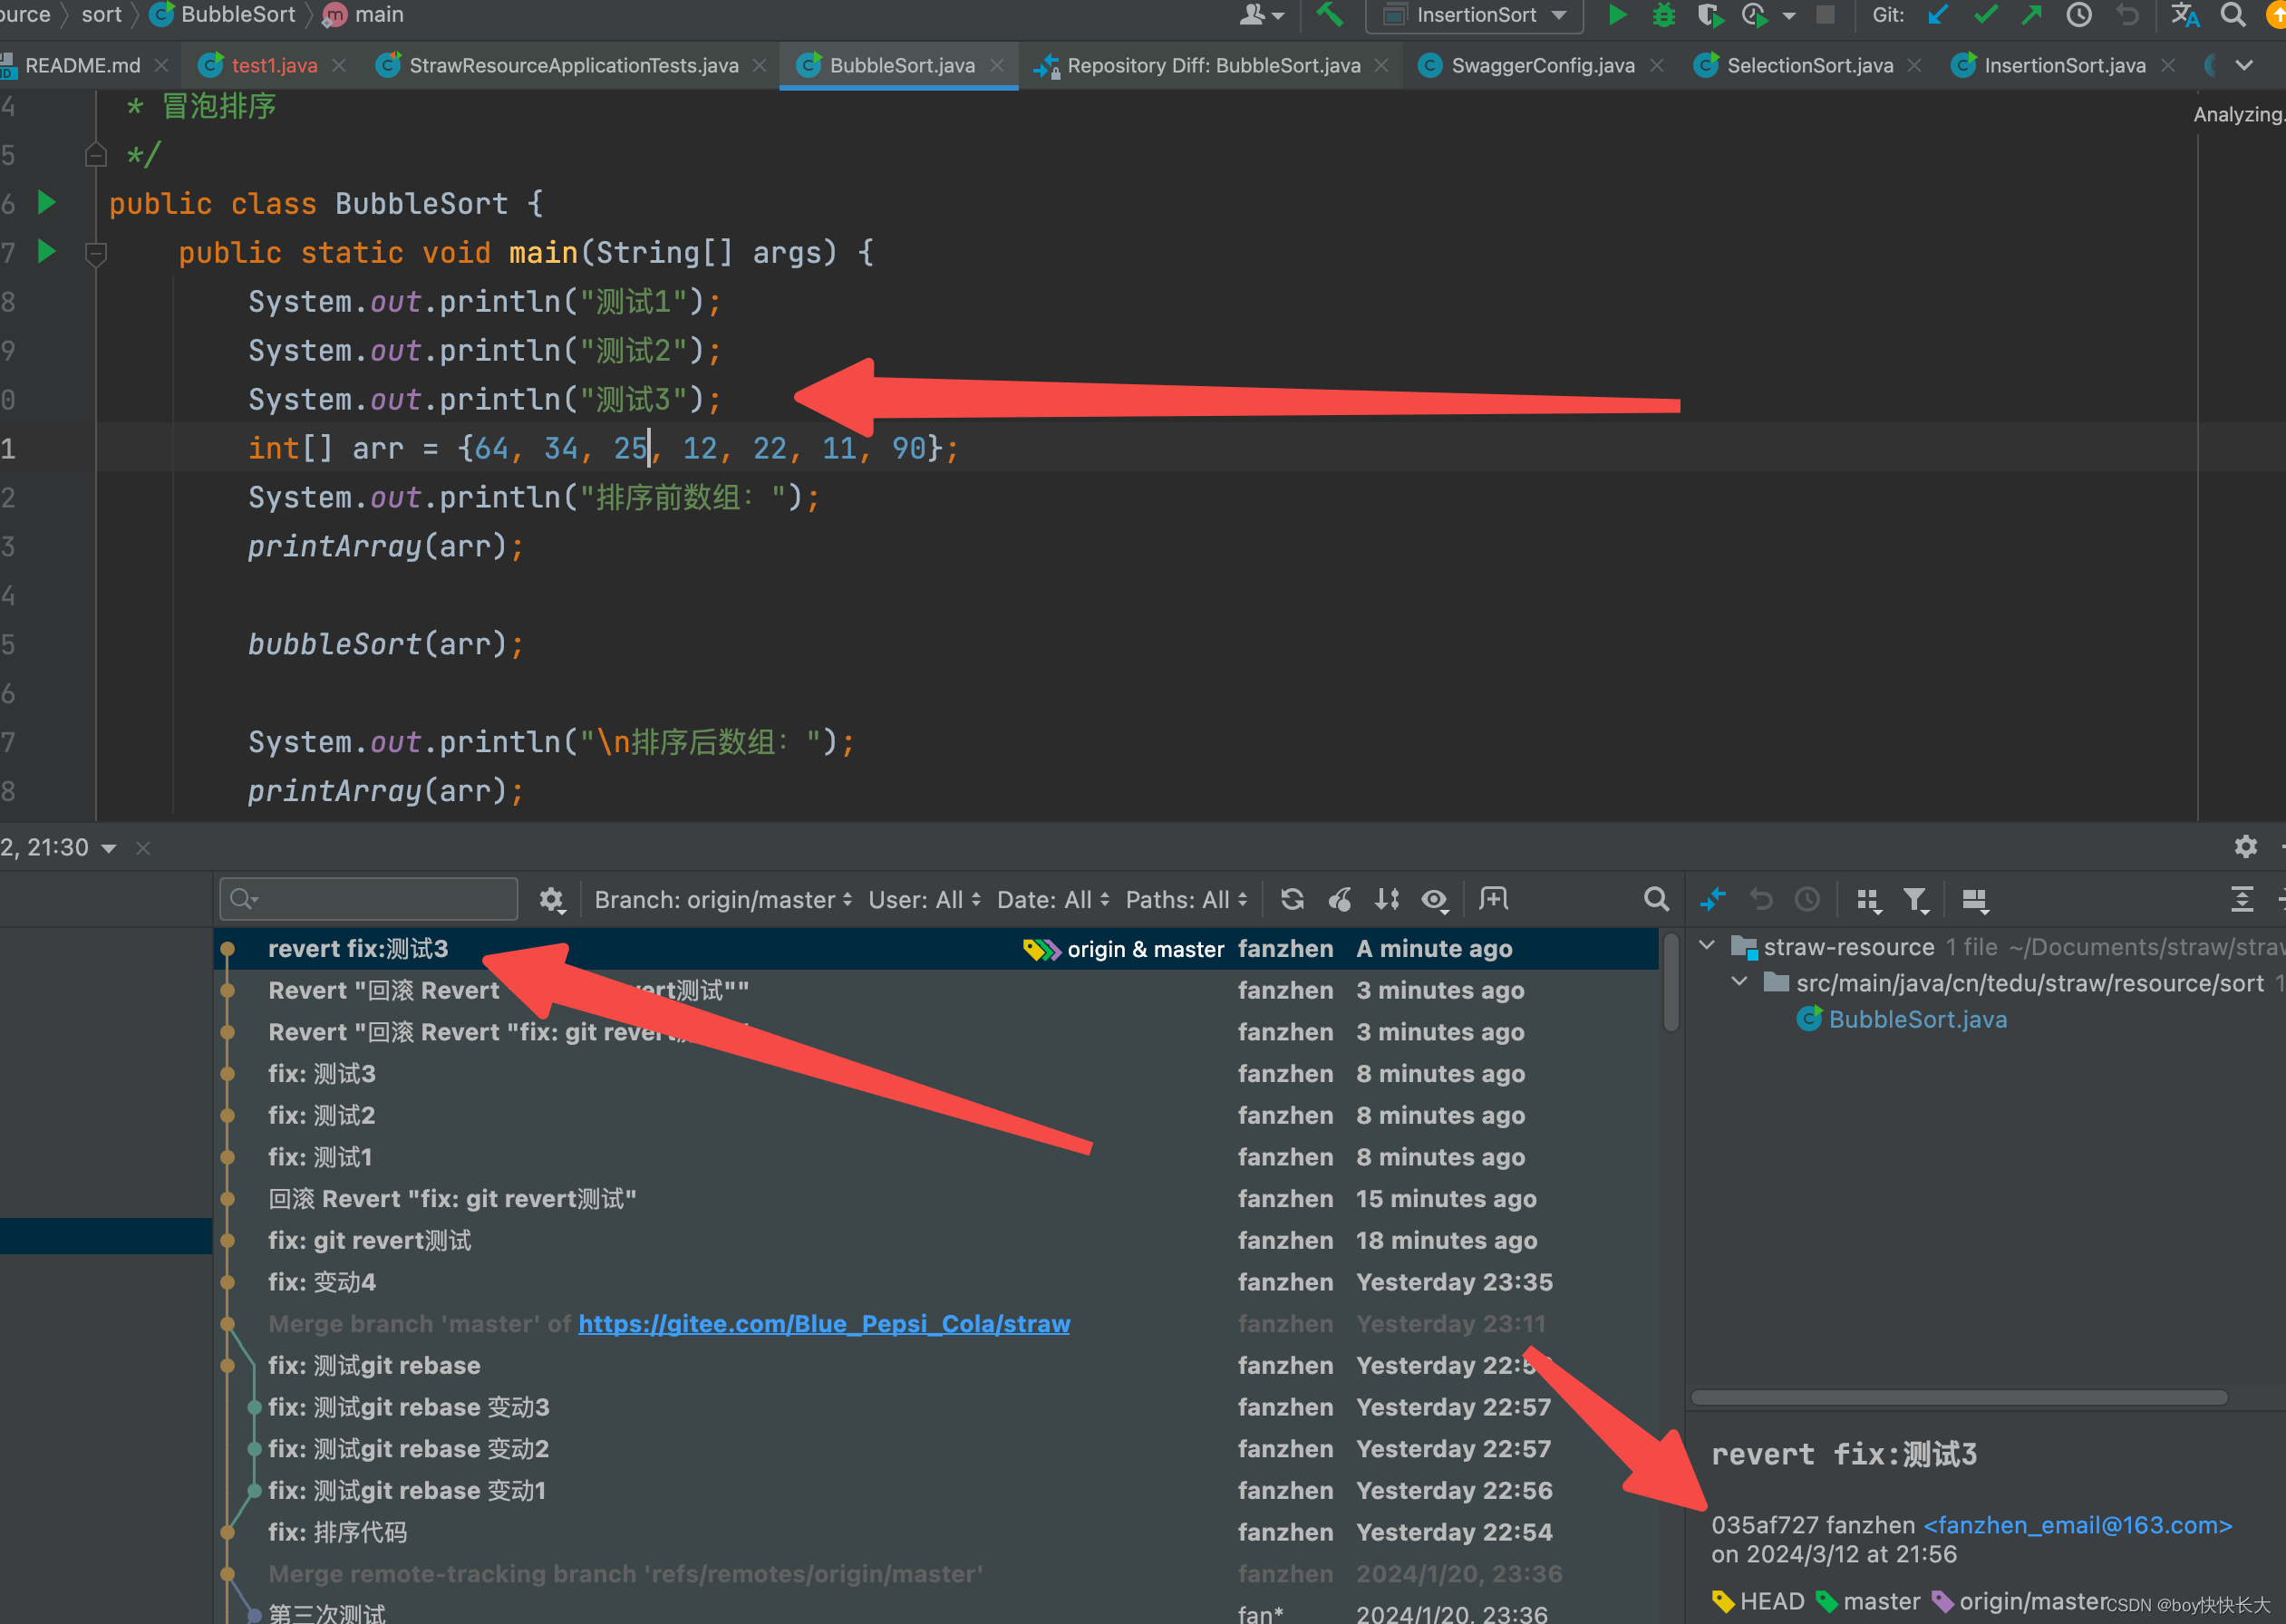Collapse comment fold marker at line 5
Image resolution: width=2286 pixels, height=1624 pixels.
[x=96, y=155]
